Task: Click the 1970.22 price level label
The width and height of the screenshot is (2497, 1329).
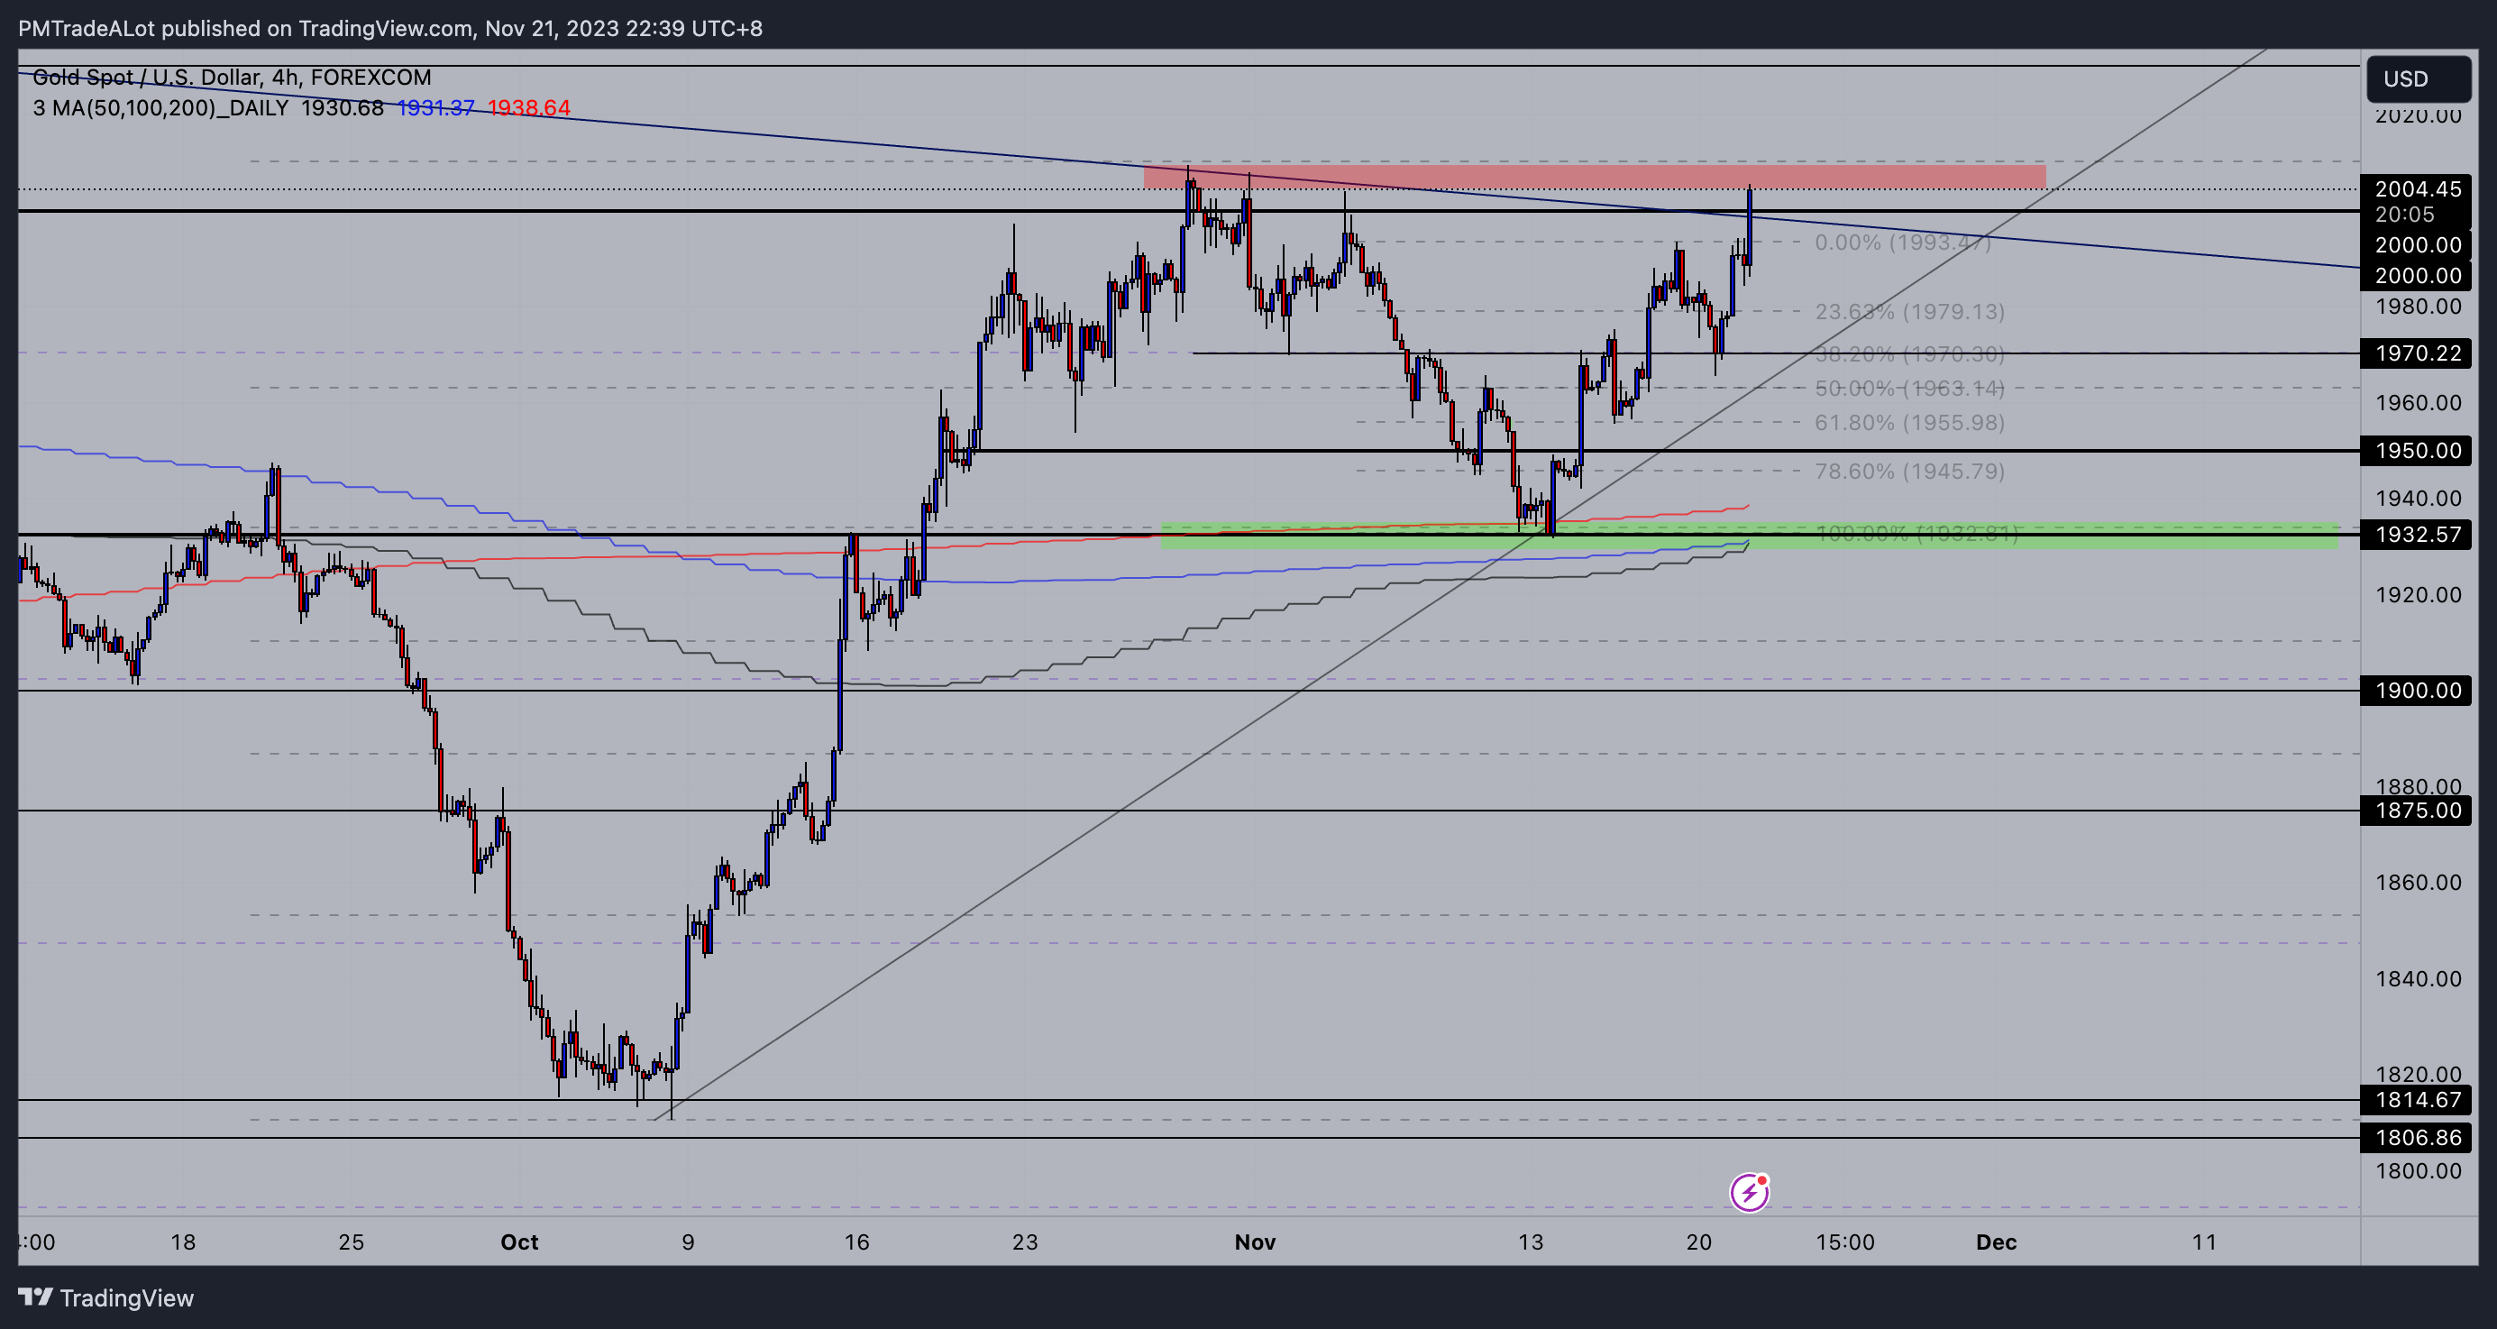Action: 2418,353
